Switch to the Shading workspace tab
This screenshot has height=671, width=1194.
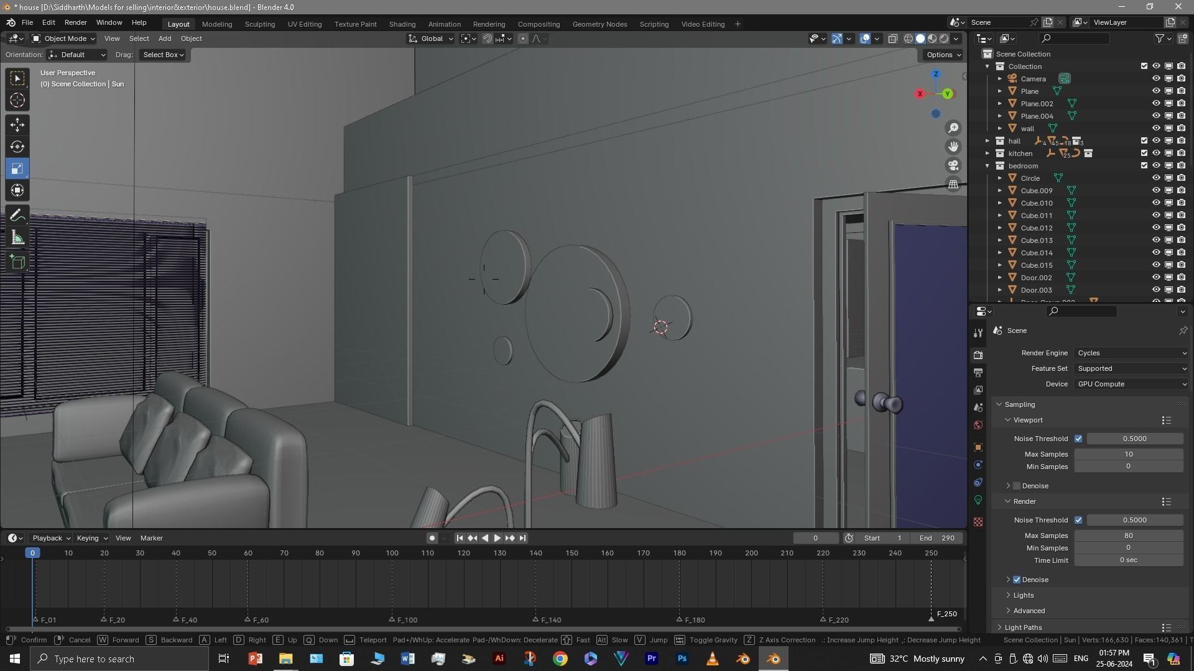point(402,24)
